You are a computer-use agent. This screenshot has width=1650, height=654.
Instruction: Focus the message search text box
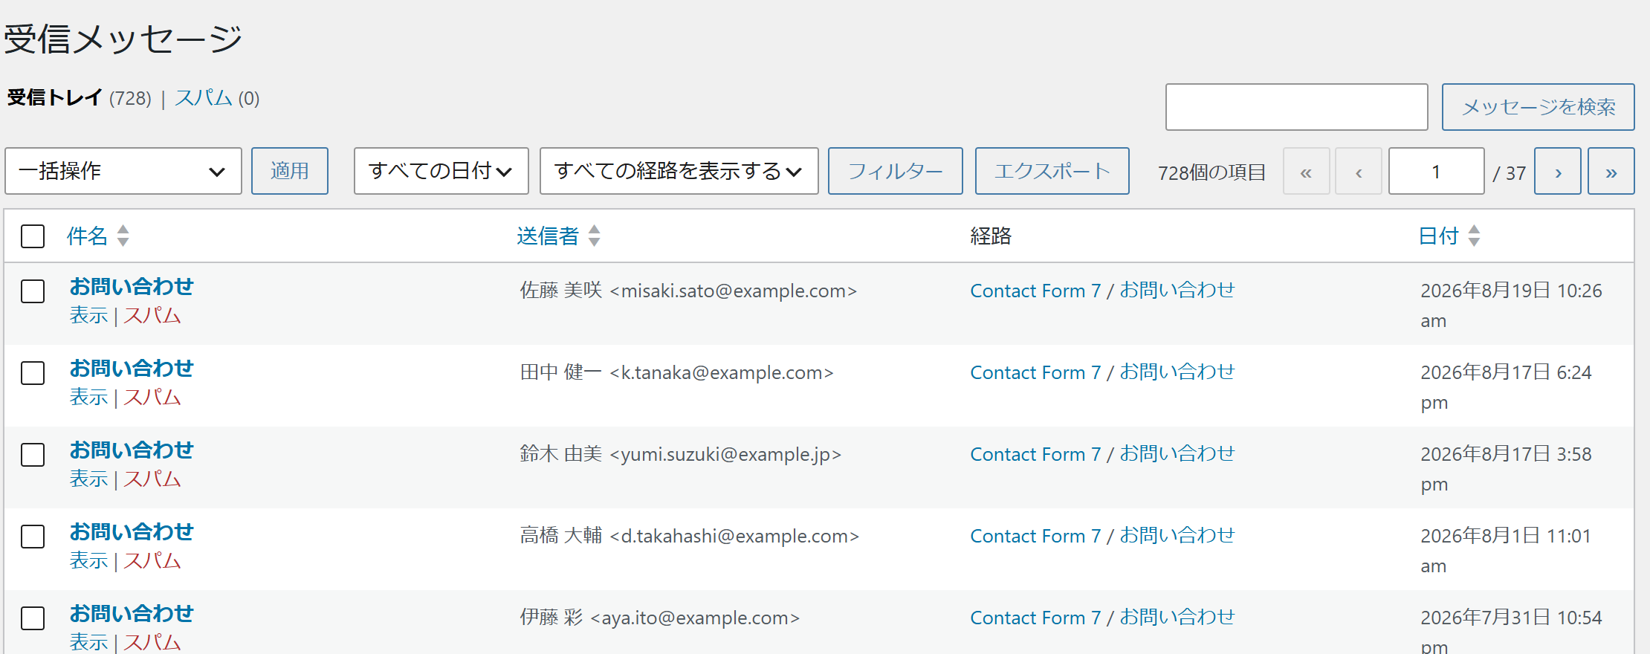[1297, 107]
